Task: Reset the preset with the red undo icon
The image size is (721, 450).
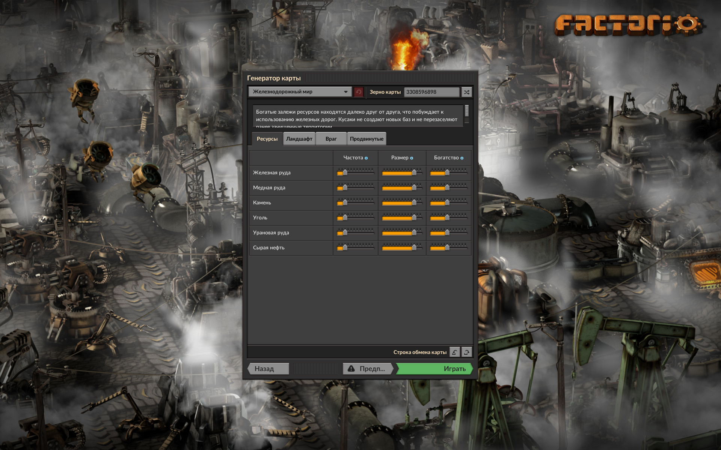Action: tap(359, 92)
